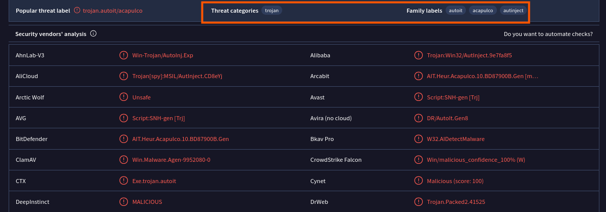Click the alert icon next to Popular threat label

tap(77, 11)
